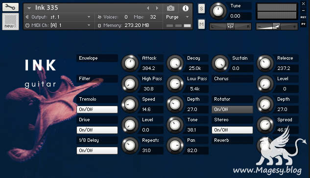Click the PV button
The width and height of the screenshot is (310, 178).
point(303,24)
